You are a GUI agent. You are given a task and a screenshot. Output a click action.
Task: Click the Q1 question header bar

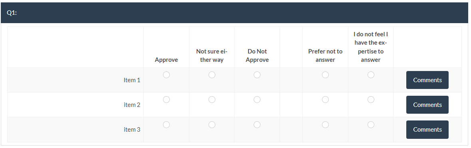235,13
